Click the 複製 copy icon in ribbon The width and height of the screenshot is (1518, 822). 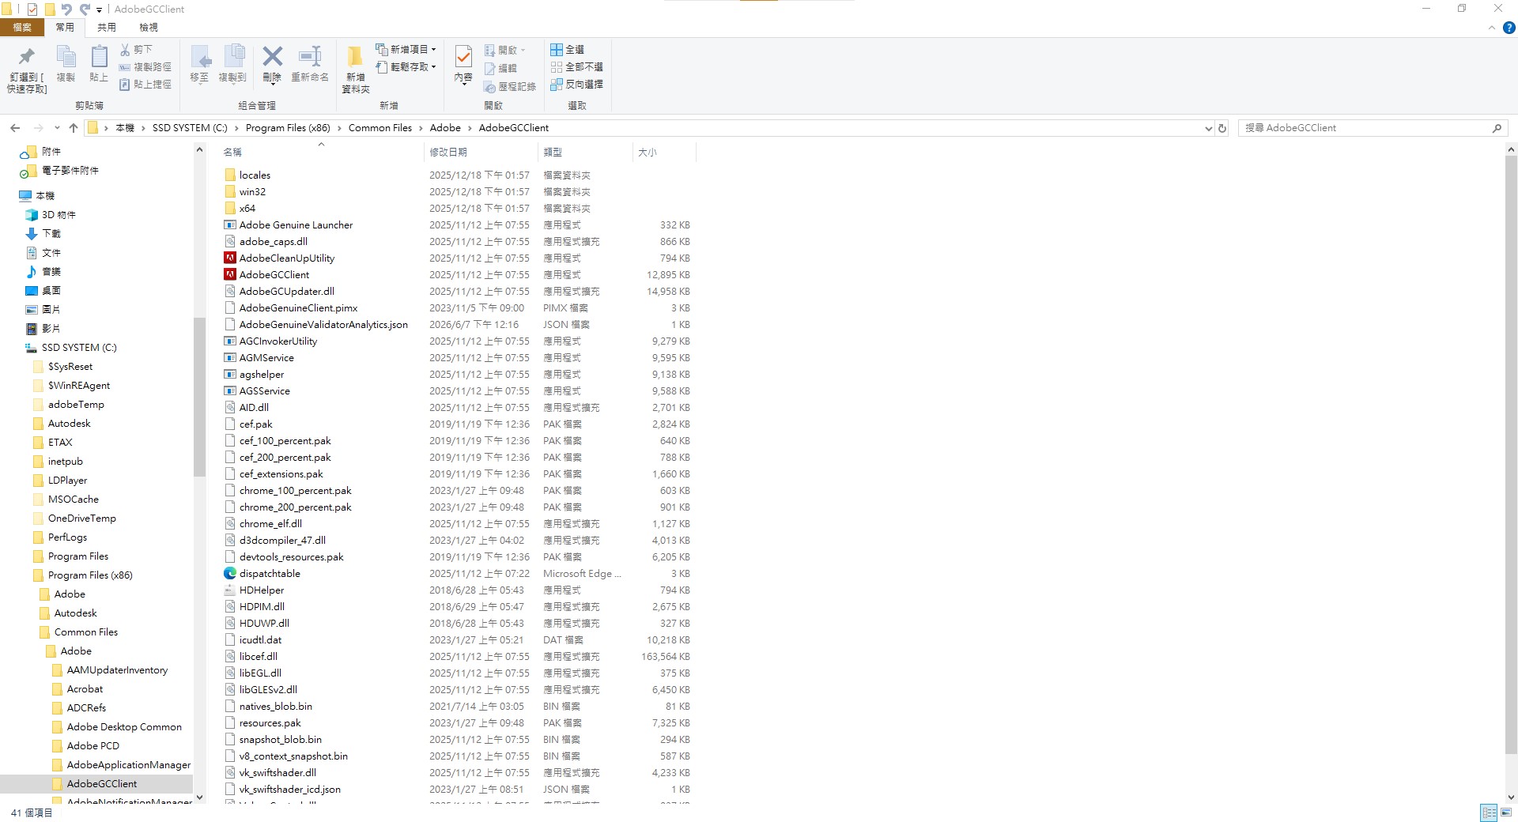tap(66, 56)
